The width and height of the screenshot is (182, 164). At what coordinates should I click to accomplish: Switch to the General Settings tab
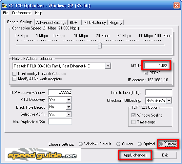click(20, 22)
